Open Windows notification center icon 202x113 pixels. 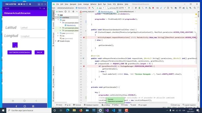pos(198,110)
